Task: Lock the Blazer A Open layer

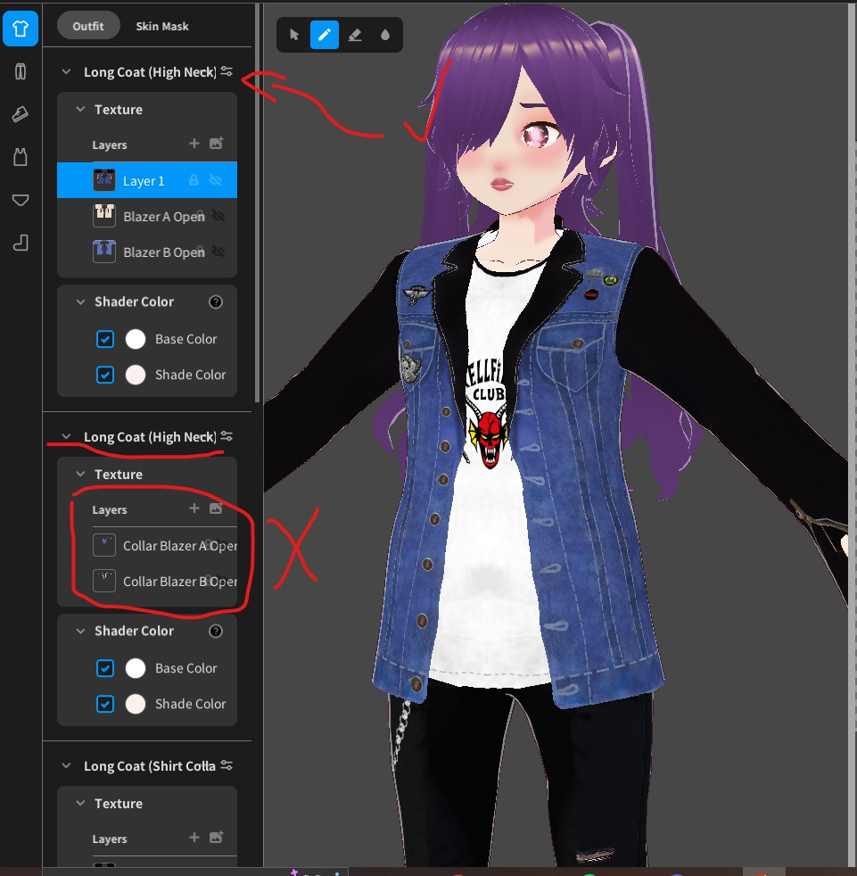Action: [201, 214]
